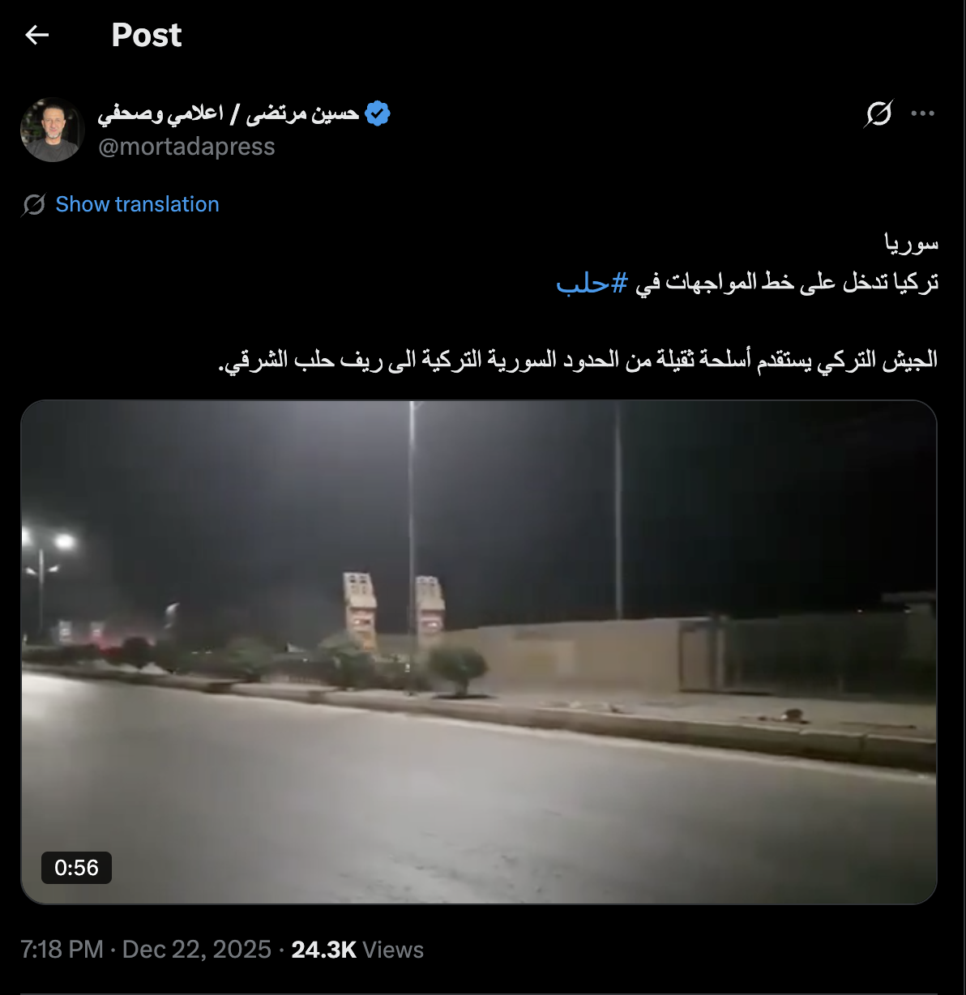Click the author's Arabic display name
966x995 pixels.
click(x=229, y=113)
